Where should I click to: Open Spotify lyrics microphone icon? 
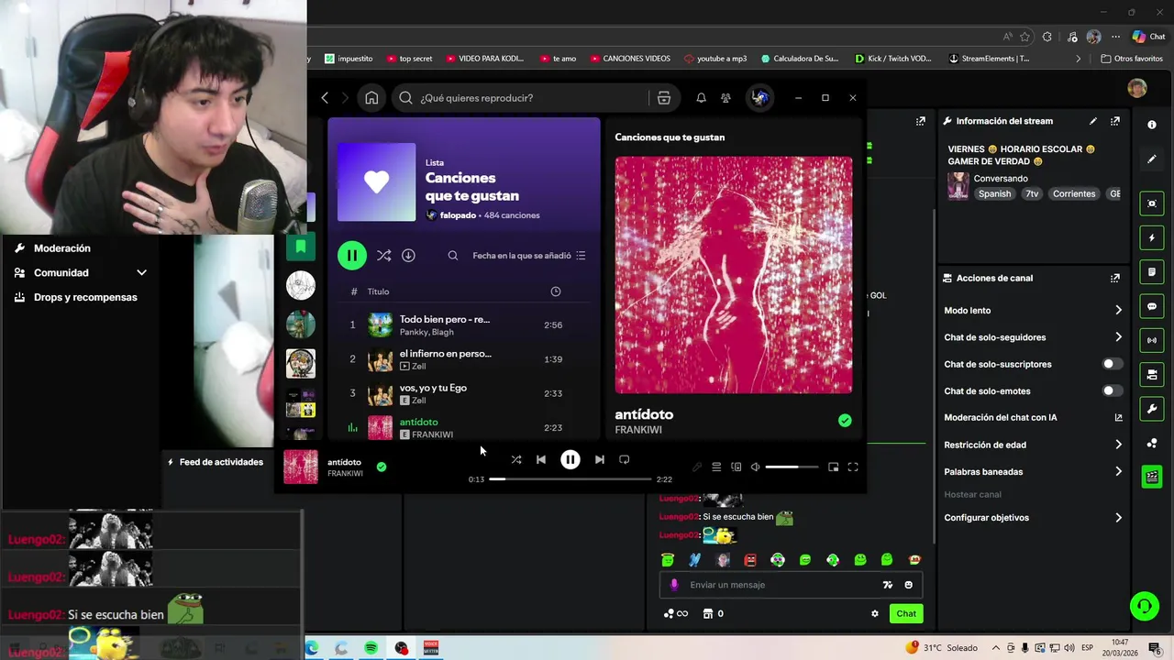tap(697, 467)
